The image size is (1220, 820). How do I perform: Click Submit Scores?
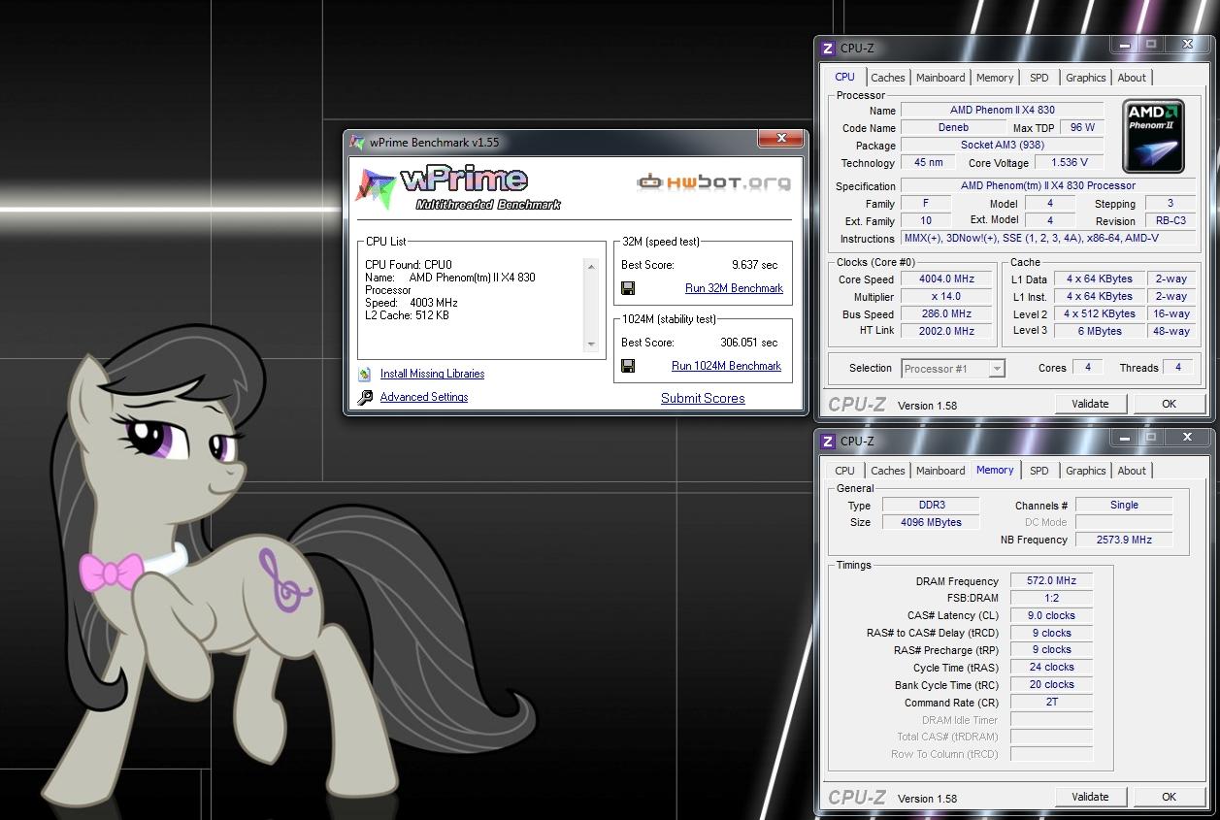[703, 398]
